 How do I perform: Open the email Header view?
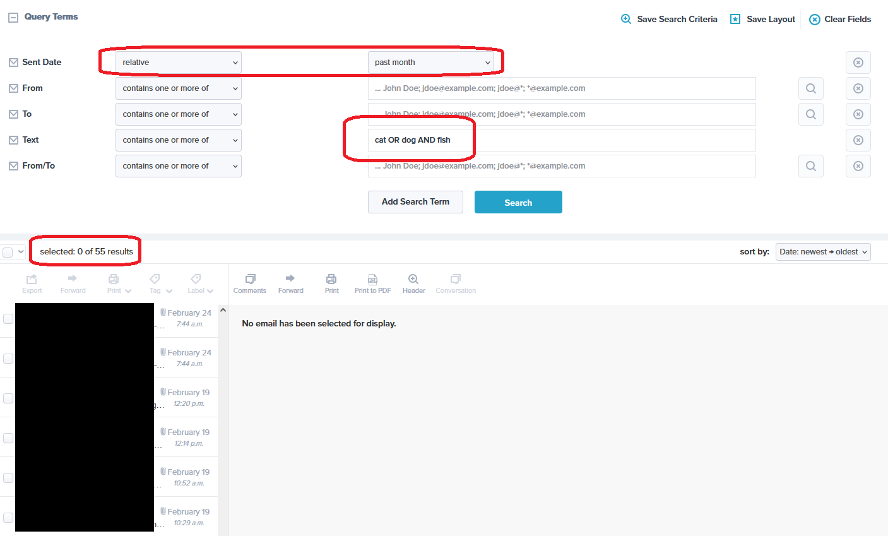pos(413,279)
